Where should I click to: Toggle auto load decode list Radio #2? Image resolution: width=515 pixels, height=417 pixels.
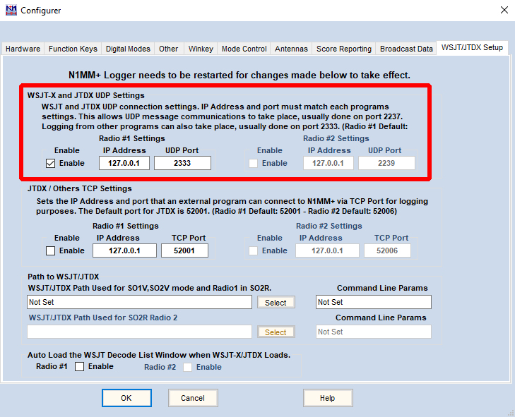point(187,367)
